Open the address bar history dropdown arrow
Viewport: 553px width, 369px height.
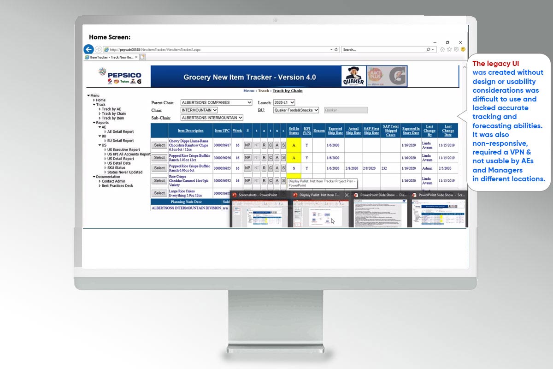pos(331,50)
